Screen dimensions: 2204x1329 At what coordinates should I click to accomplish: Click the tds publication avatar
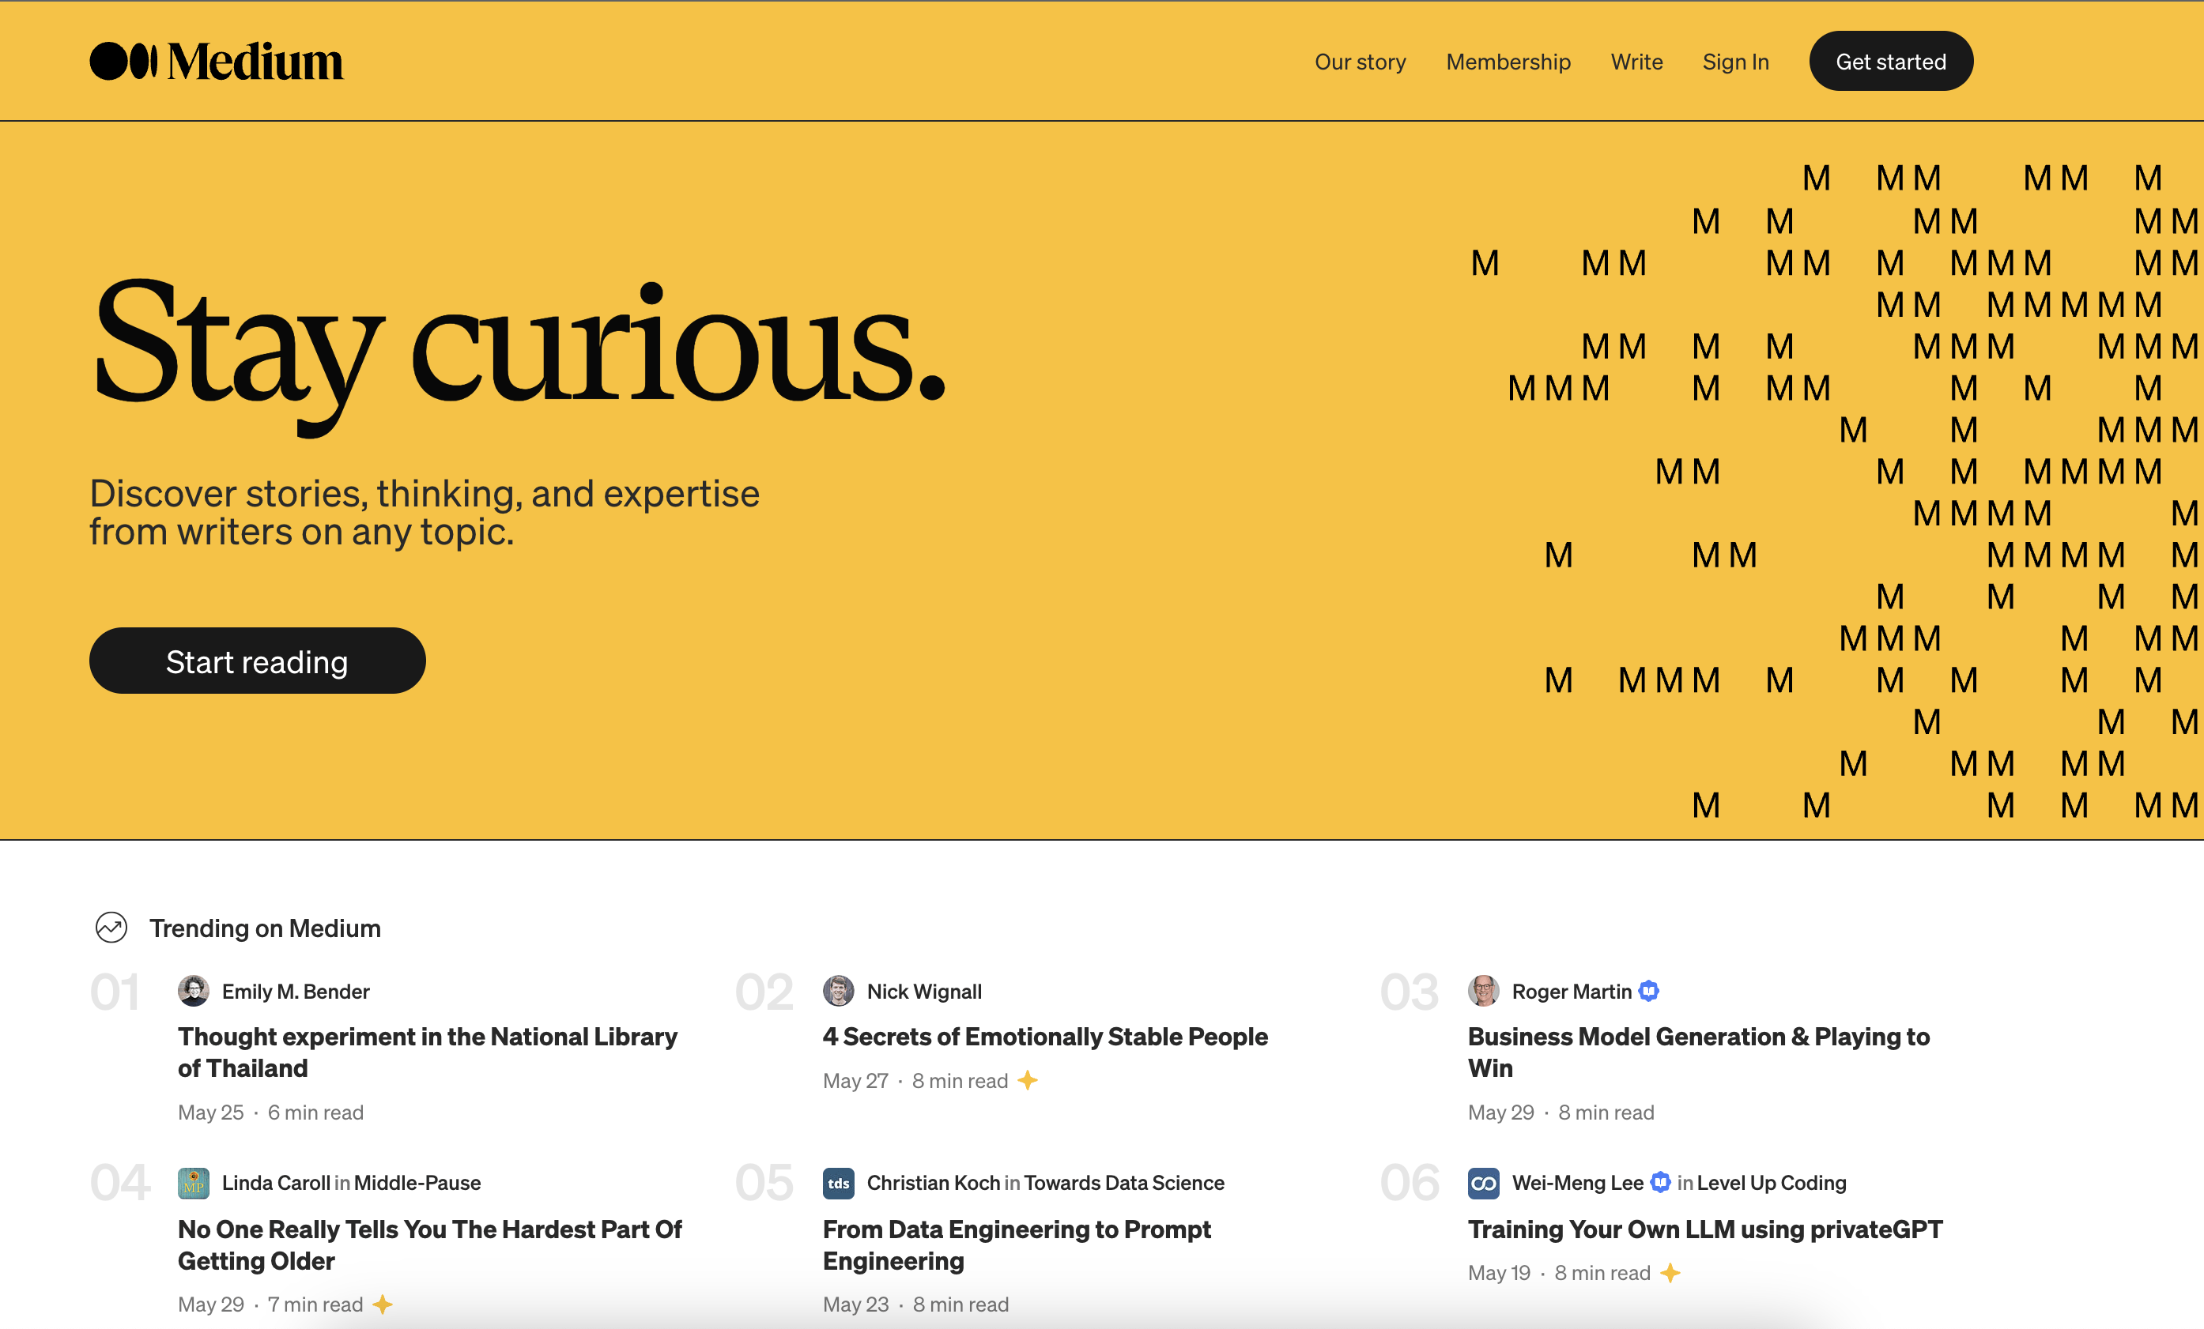point(838,1182)
